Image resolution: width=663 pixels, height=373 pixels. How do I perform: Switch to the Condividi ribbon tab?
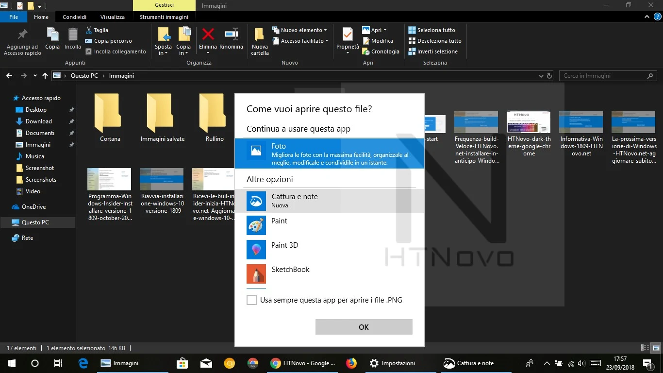74,17
